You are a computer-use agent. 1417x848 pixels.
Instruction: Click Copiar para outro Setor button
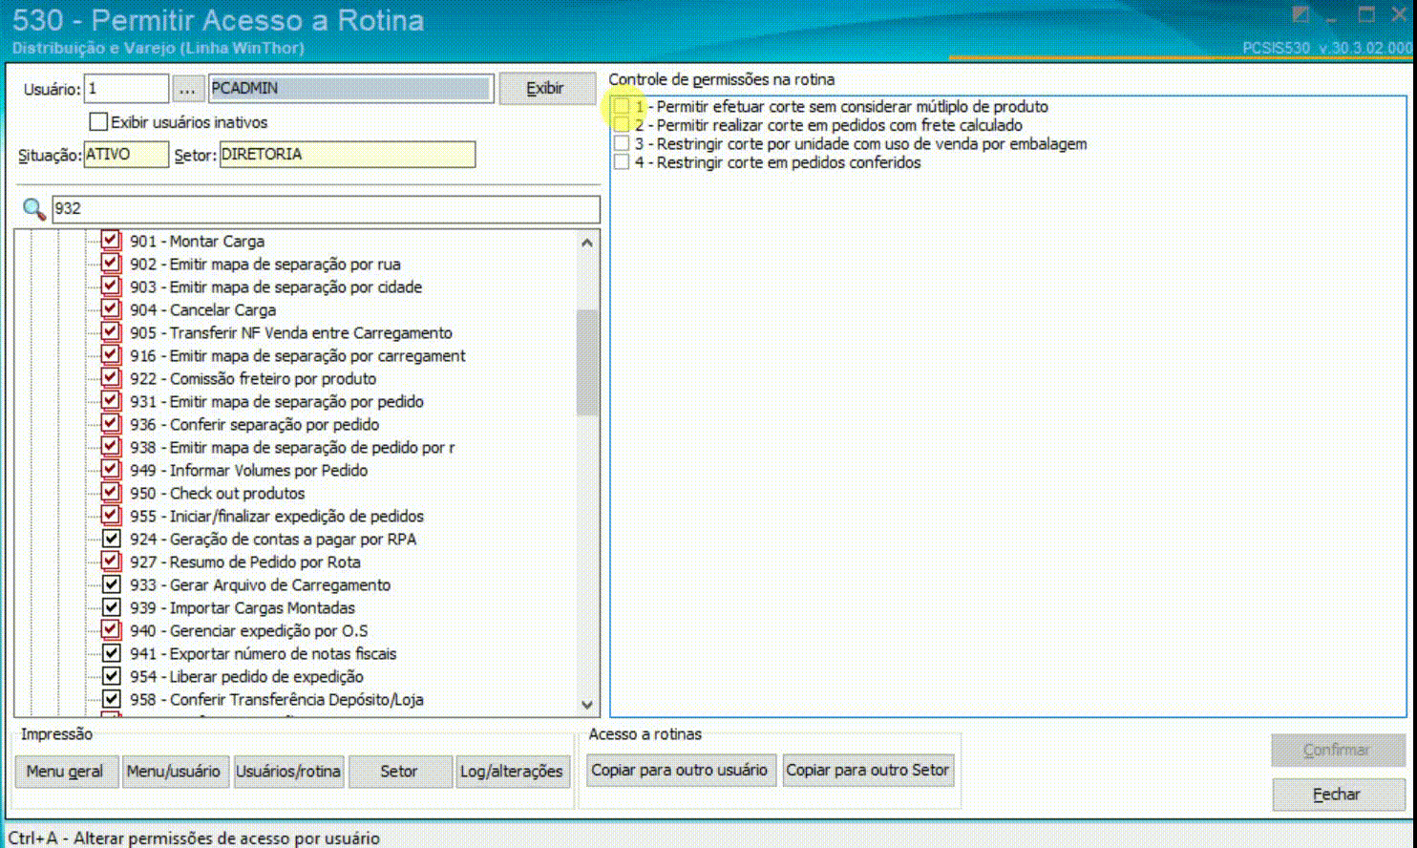(868, 771)
